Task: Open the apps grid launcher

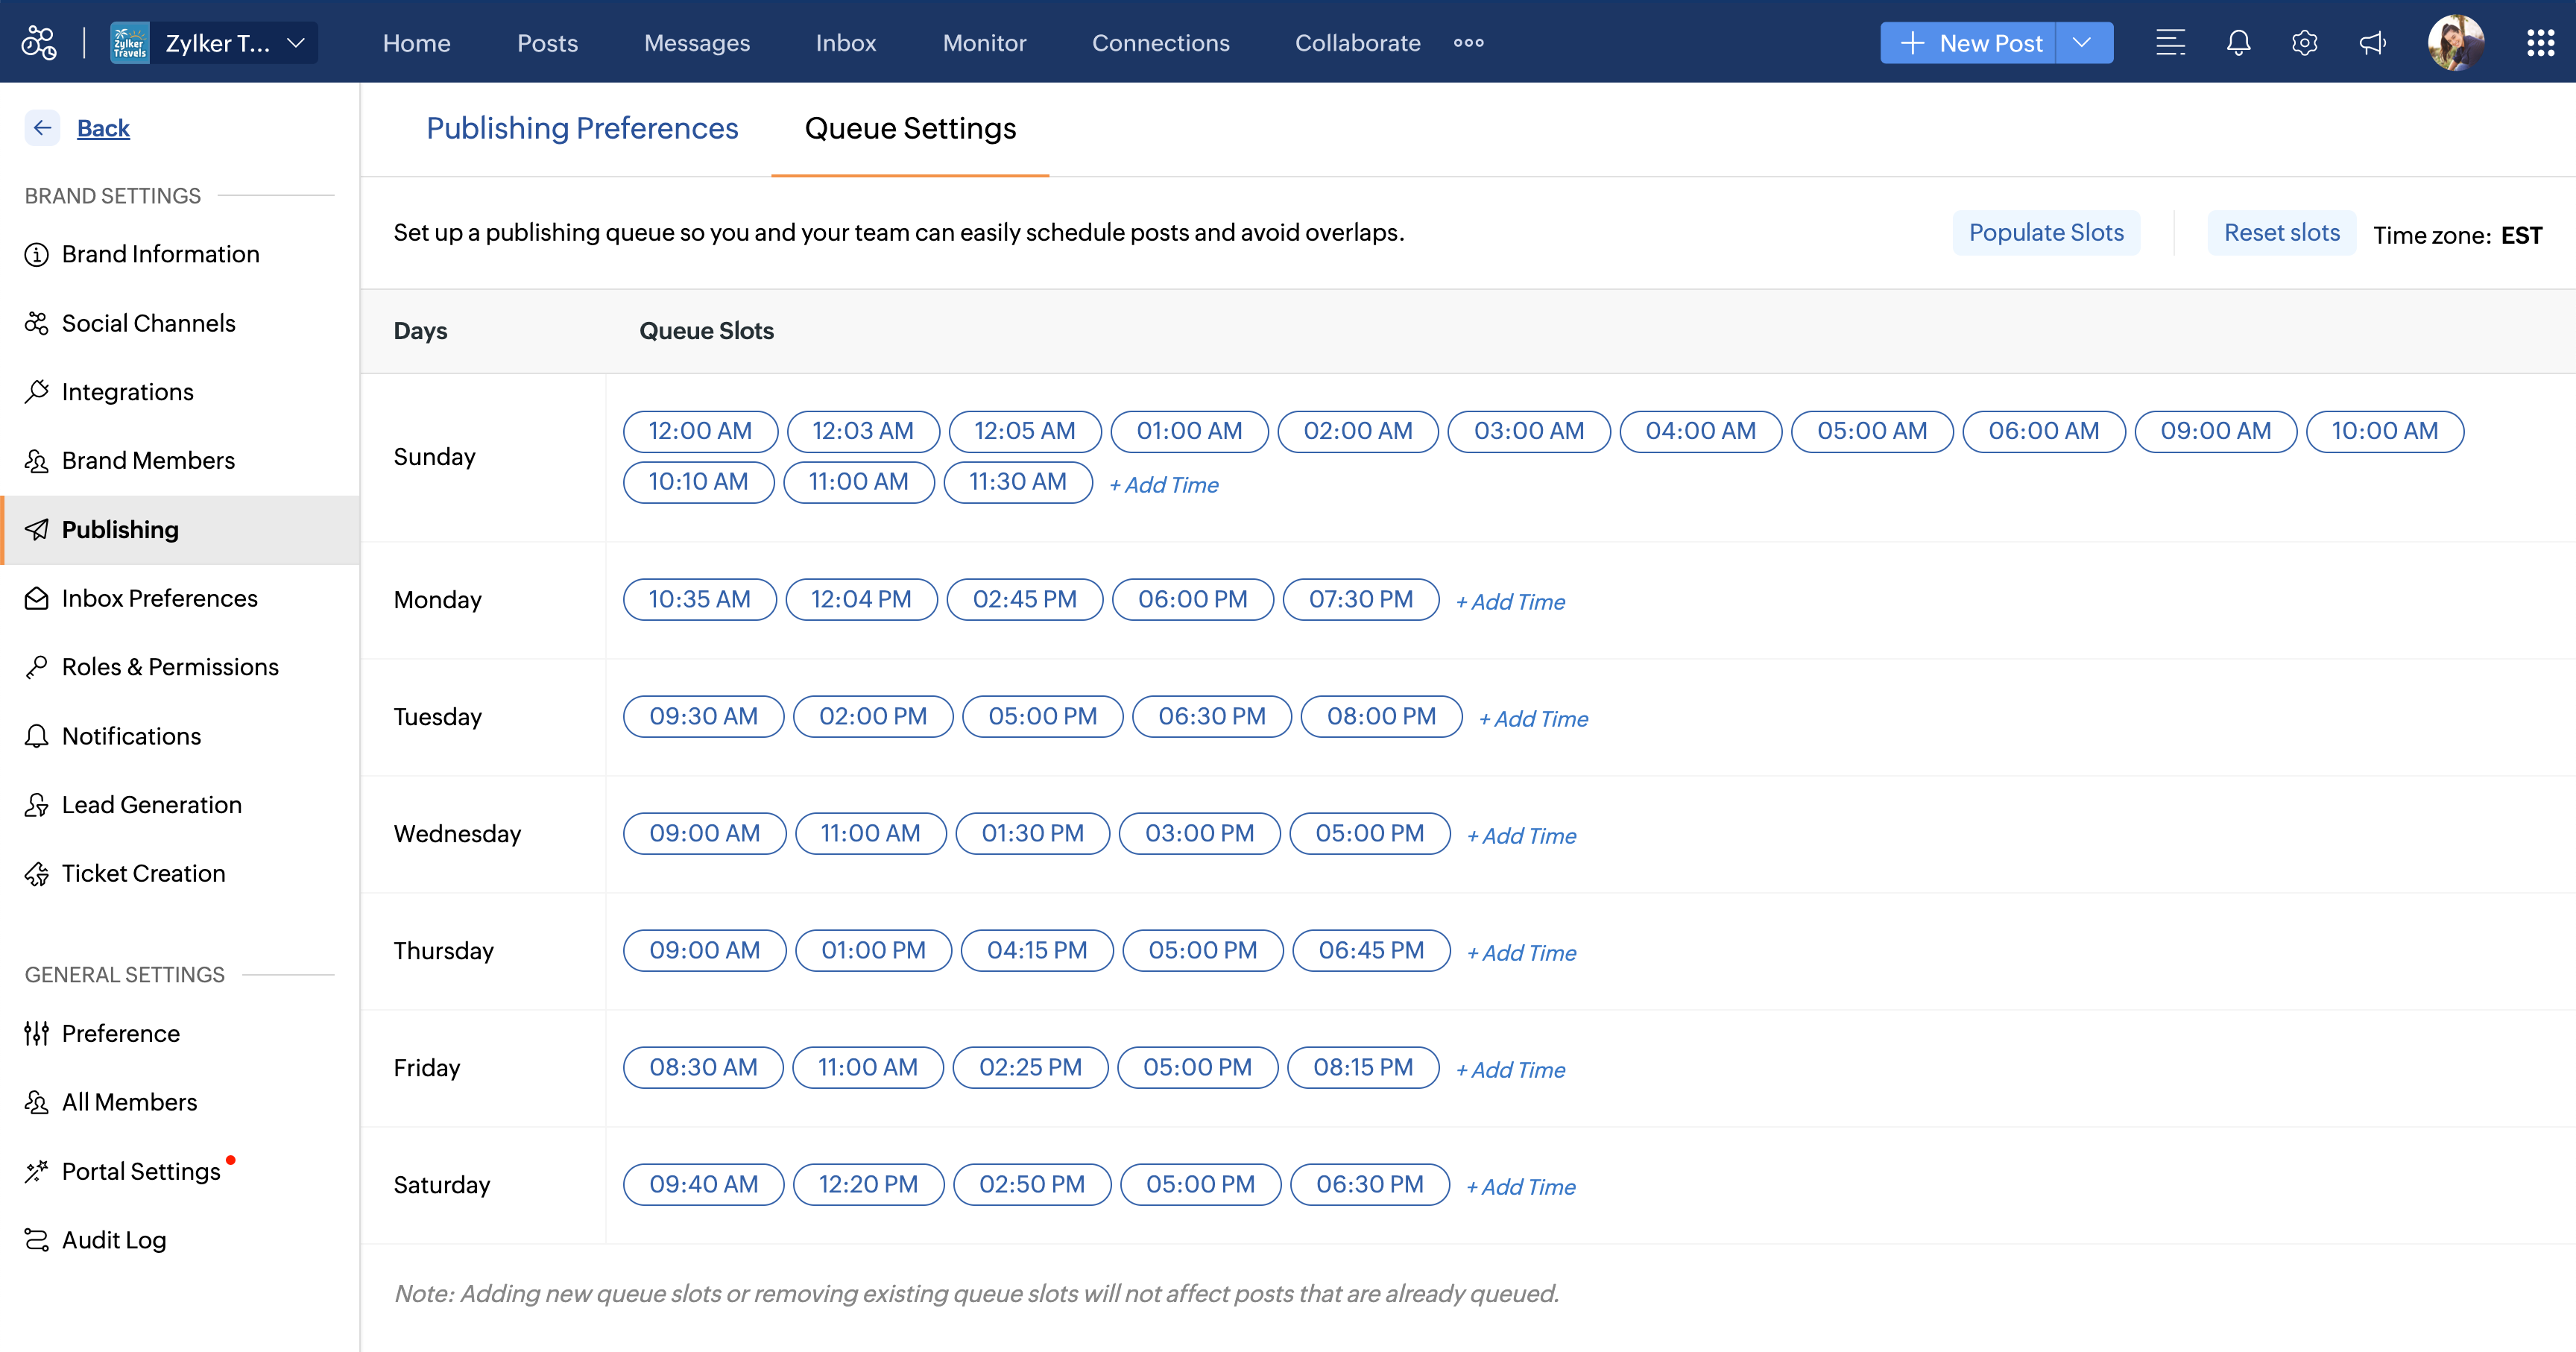Action: pos(2540,43)
